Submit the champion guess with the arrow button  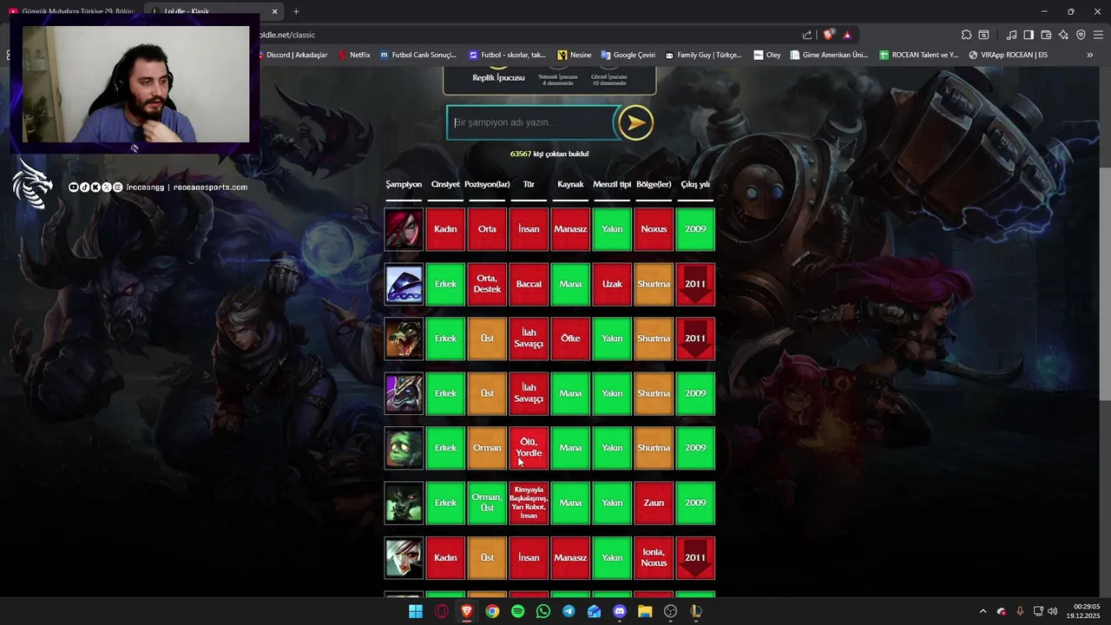(x=635, y=122)
